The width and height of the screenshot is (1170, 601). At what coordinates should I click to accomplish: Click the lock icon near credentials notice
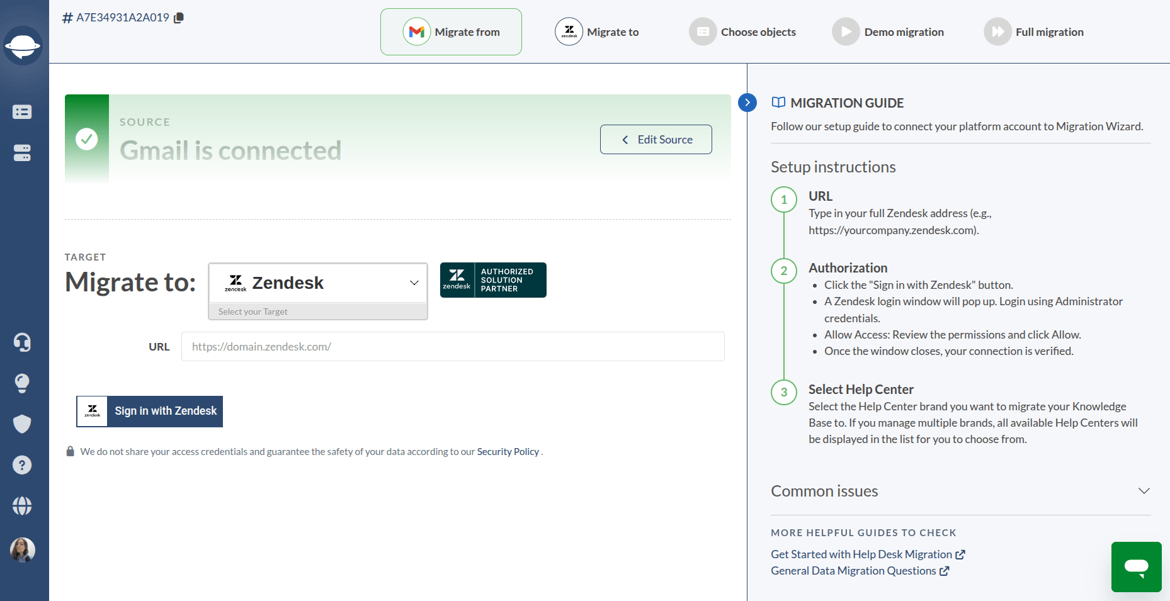point(71,451)
